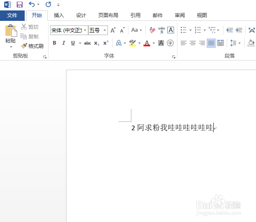This screenshot has height=222, width=256.
Task: Toggle strikethrough abc formatting
Action: coord(87,43)
